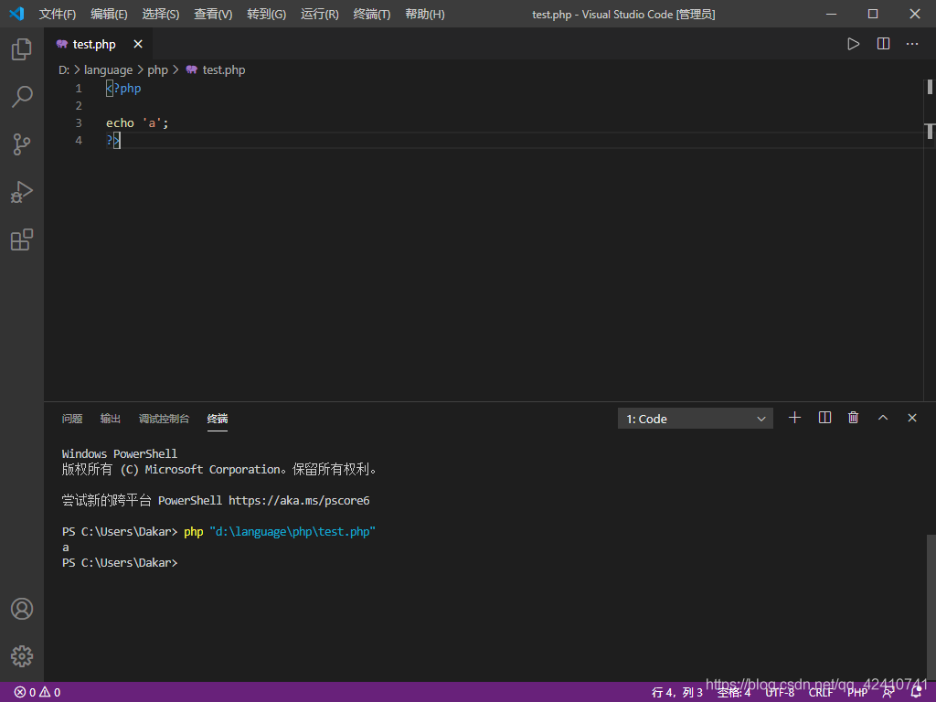Open the Search view in activity bar
Screen dimensions: 936x702
(x=22, y=97)
